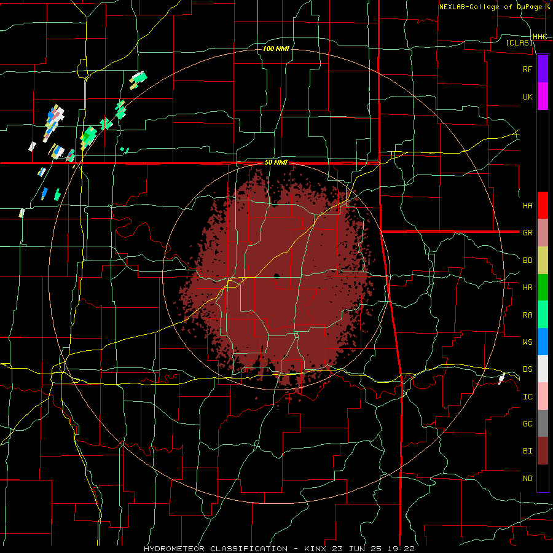Click the GC legend label

pos(528,423)
